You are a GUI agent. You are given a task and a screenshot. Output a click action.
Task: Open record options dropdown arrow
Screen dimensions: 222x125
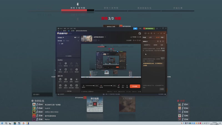124,86
